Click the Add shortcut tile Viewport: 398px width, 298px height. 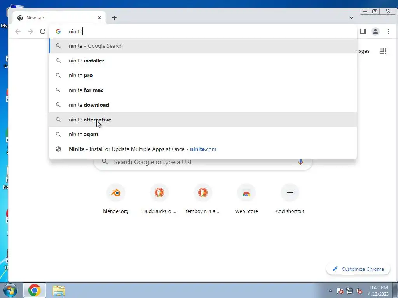[290, 199]
